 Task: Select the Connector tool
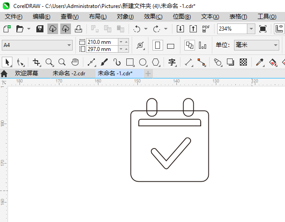(x=202, y=62)
